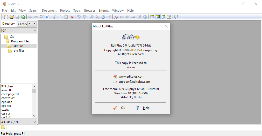Click the Redo arrow icon
This screenshot has height=136, width=262.
pyautogui.click(x=85, y=17)
